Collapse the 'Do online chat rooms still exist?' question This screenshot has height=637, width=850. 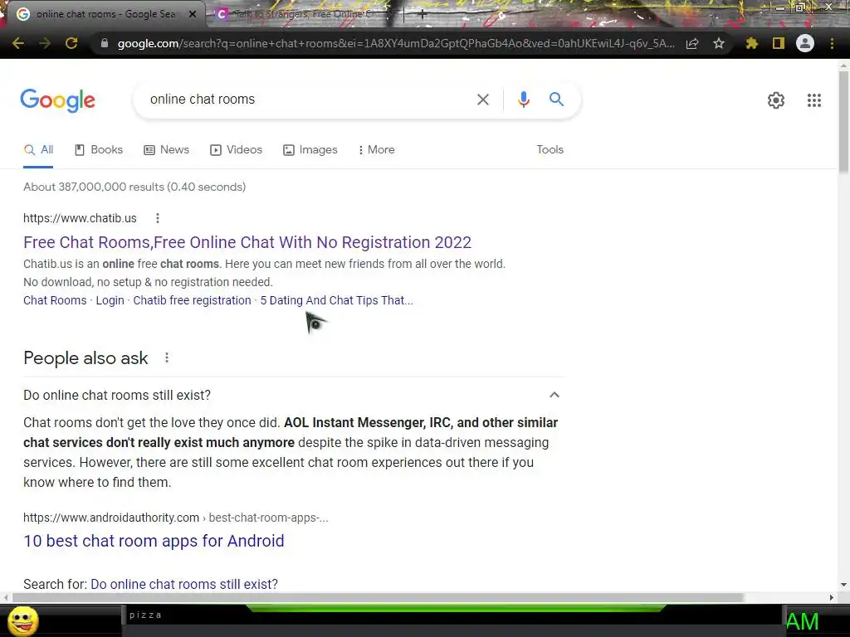click(x=554, y=395)
